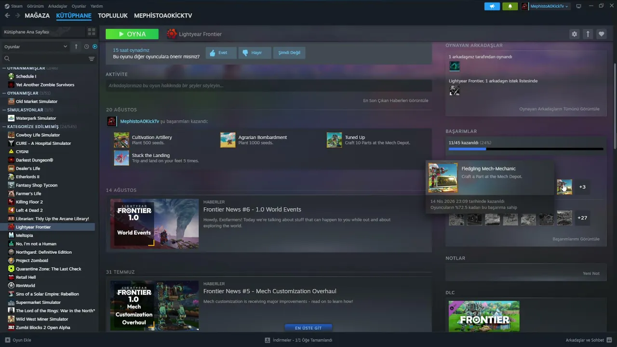The height and width of the screenshot is (347, 617).
Task: Click the display mode monitor icon
Action: tap(578, 6)
